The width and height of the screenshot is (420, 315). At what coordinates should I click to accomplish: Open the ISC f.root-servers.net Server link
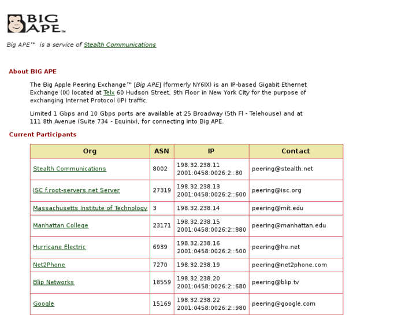(x=76, y=190)
